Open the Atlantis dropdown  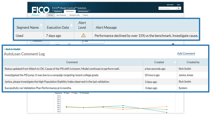coord(36,15)
